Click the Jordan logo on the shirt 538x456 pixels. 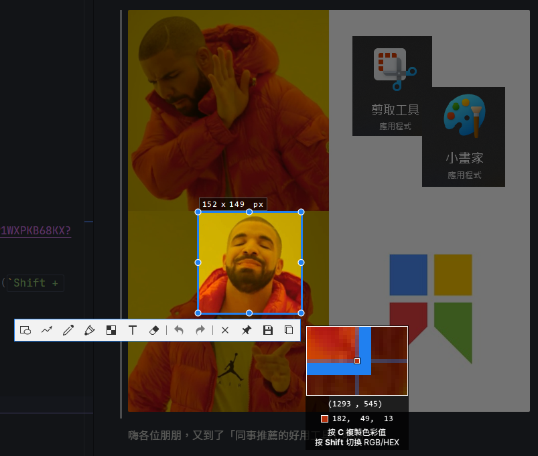pos(232,367)
